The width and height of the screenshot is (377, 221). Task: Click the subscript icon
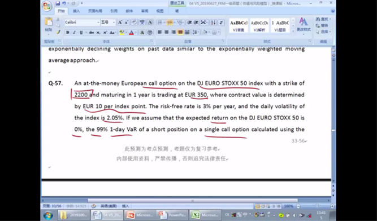pyautogui.click(x=98, y=32)
